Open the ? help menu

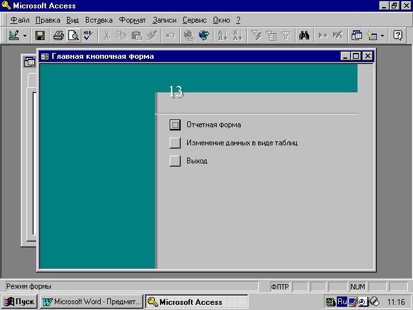pos(238,20)
